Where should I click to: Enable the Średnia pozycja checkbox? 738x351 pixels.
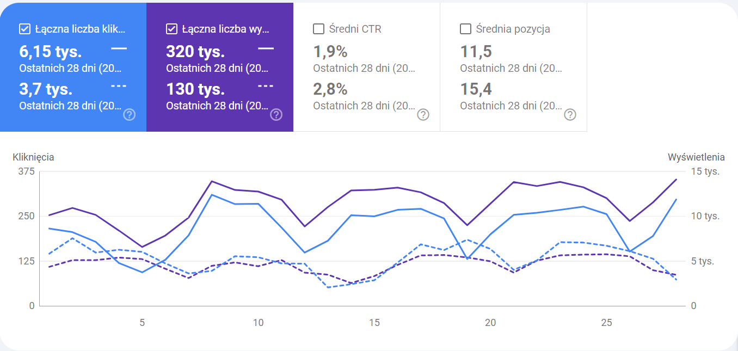click(465, 29)
